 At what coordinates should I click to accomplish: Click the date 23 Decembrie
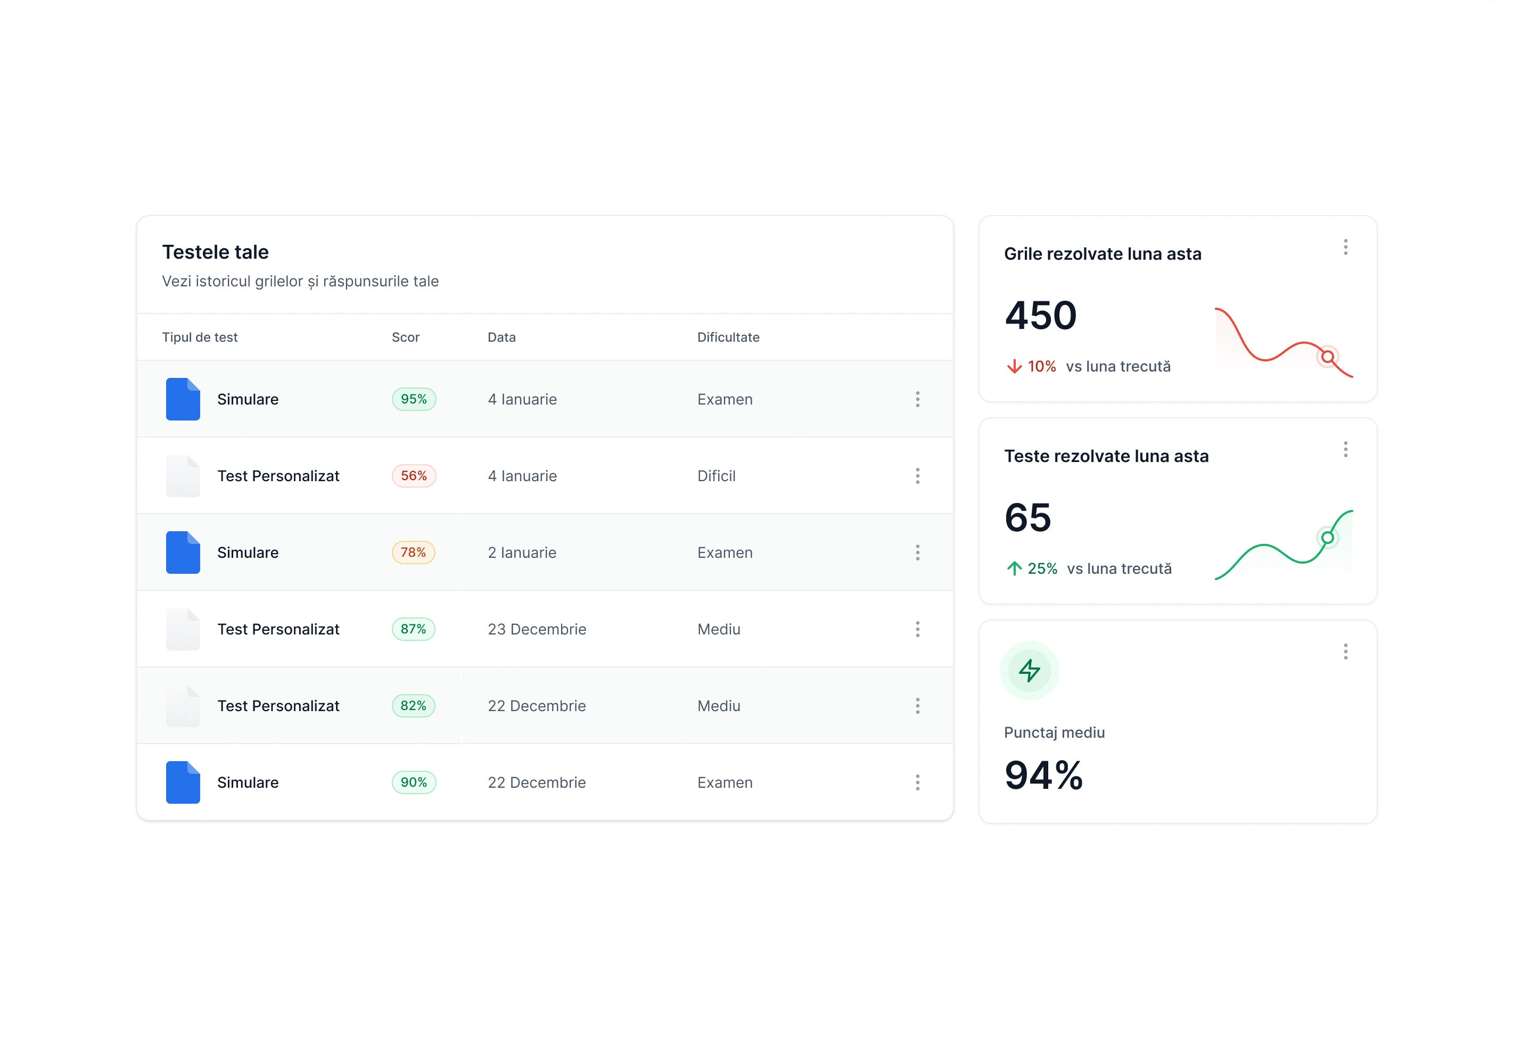click(x=537, y=629)
